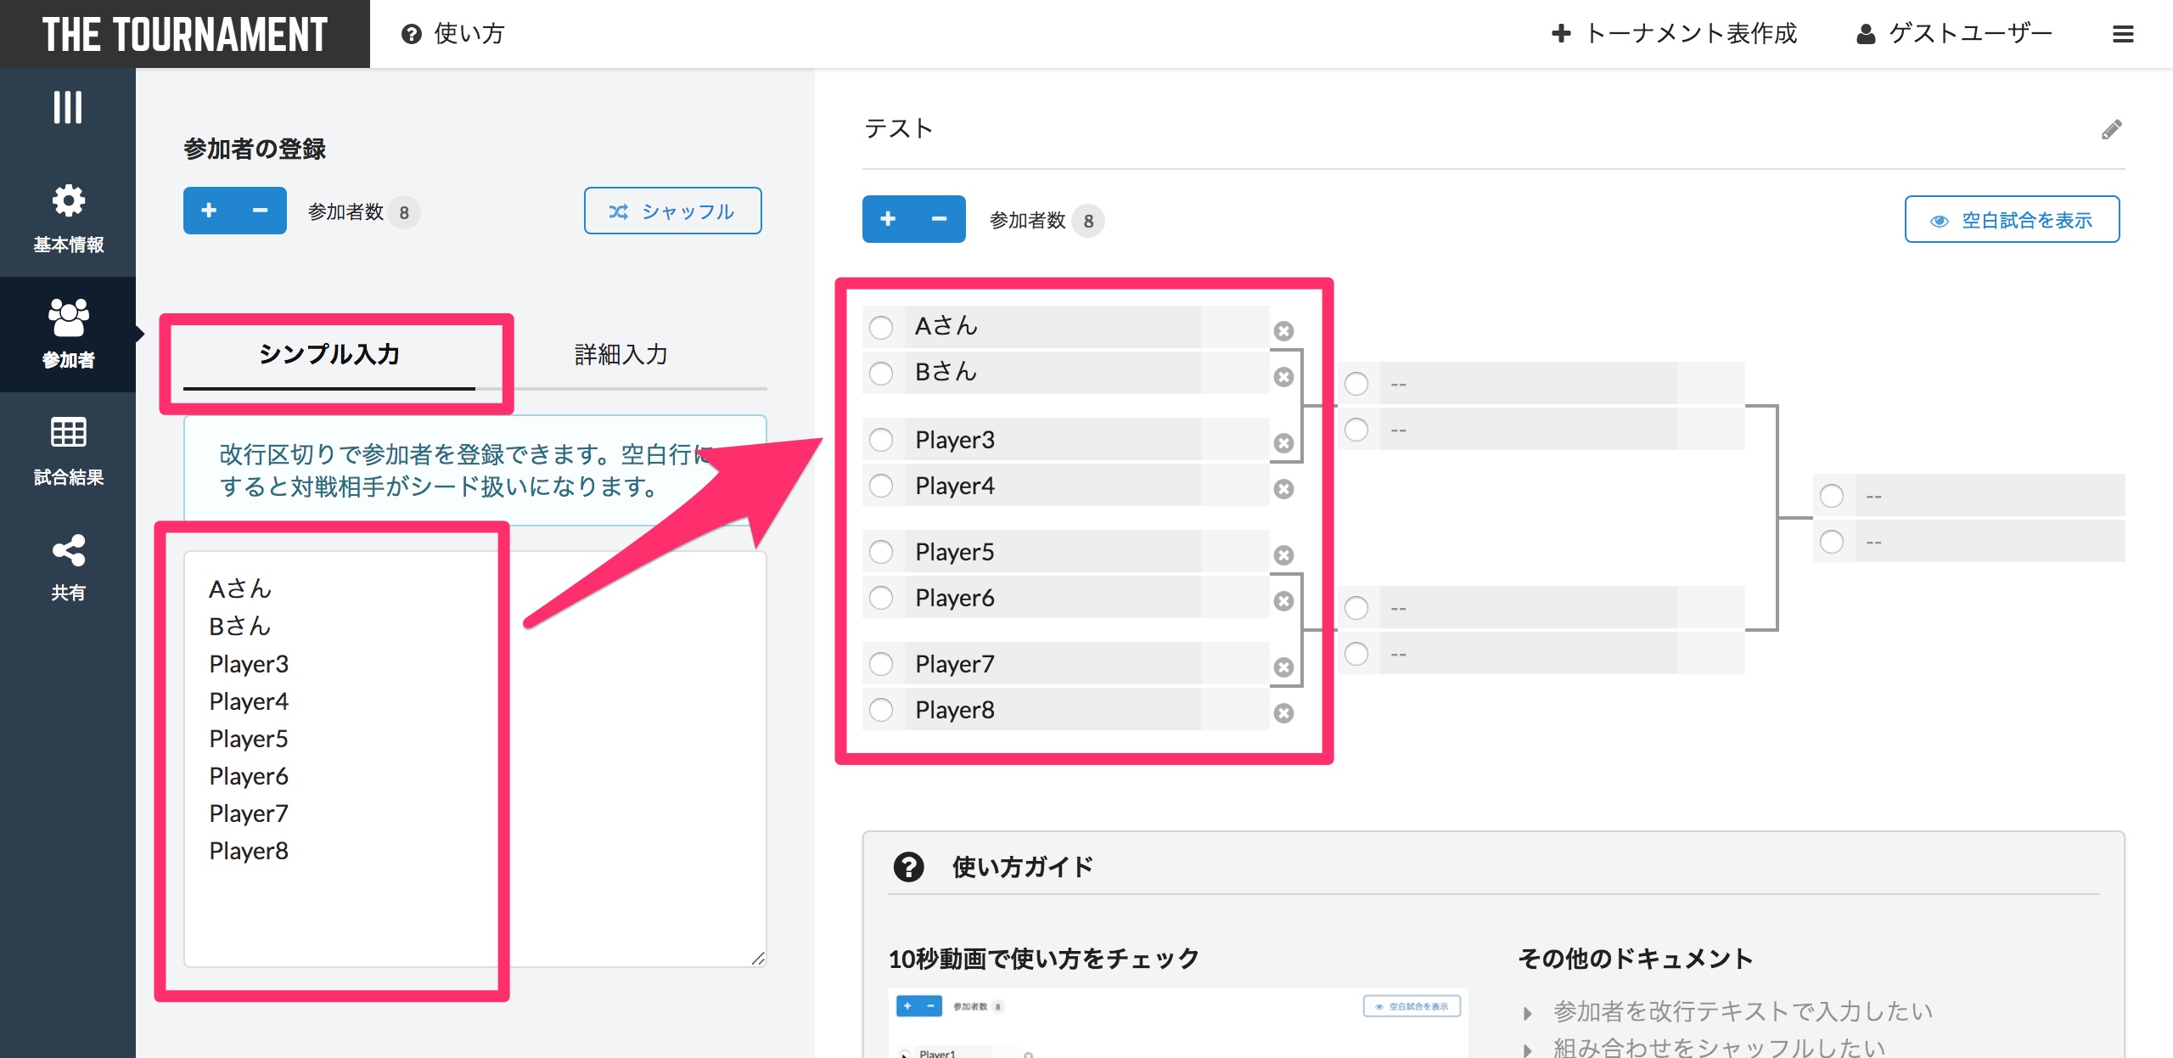Switch to the シンプル入力 tab
Screen dimensions: 2173x1058
[x=329, y=354]
